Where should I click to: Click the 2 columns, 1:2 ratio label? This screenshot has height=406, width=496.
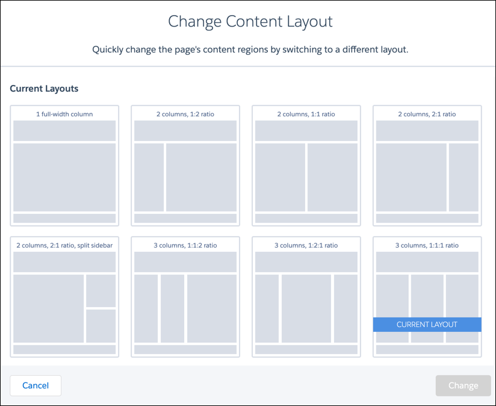pyautogui.click(x=185, y=114)
